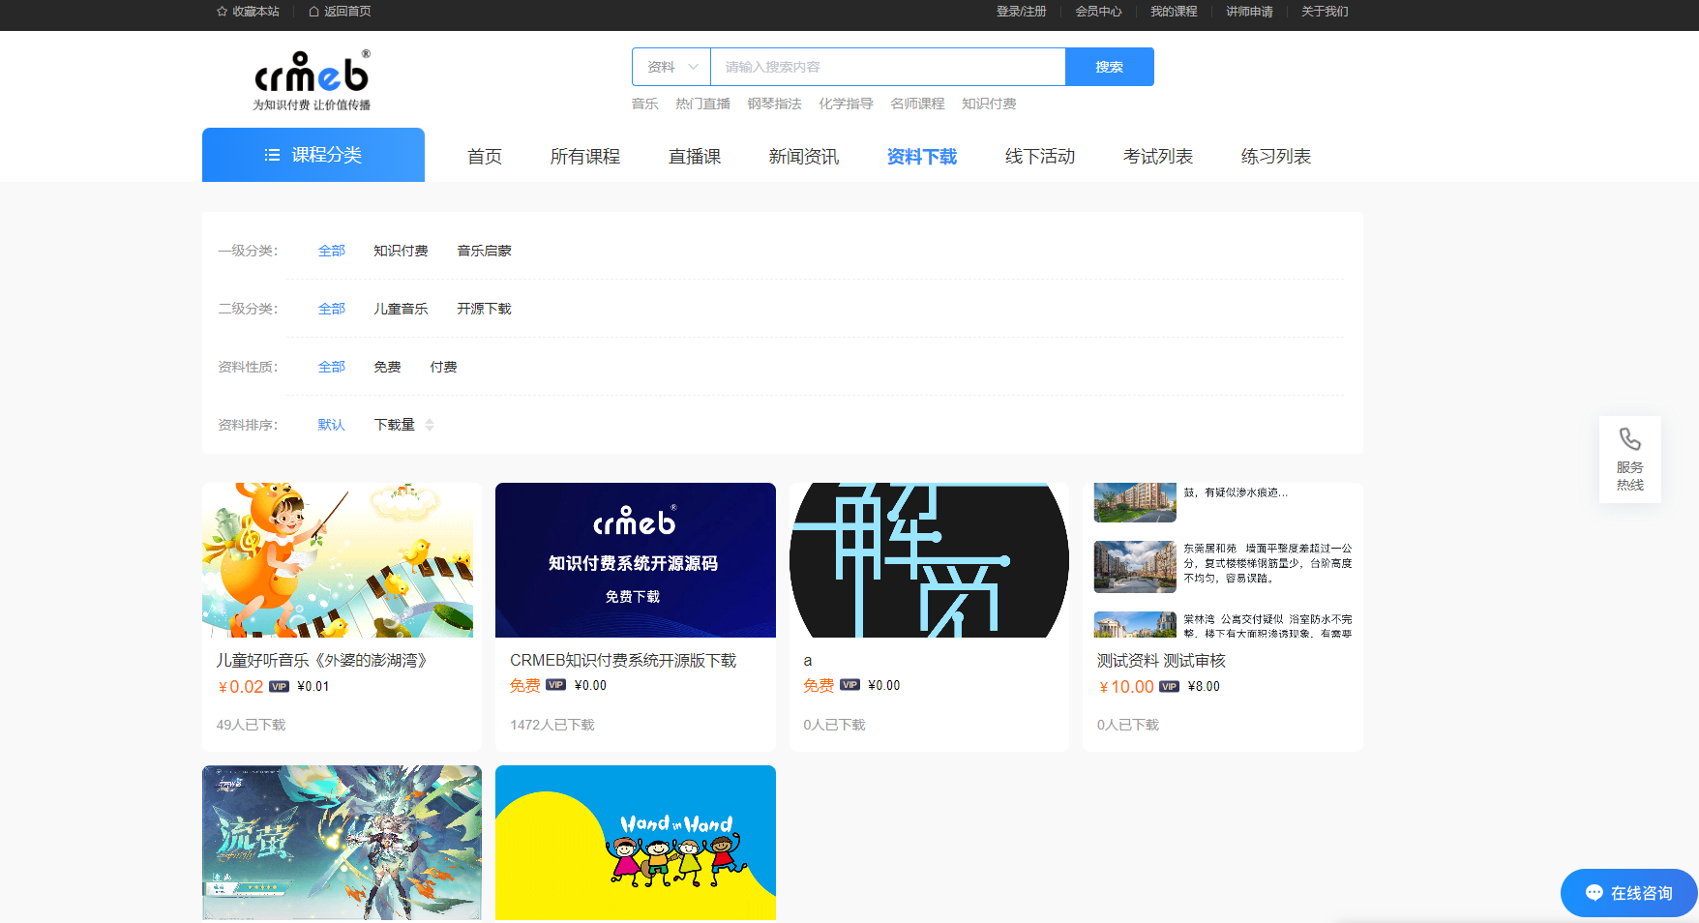Open the CRMEB知识付费系统开源源码 thumbnail
The image size is (1699, 923).
tap(635, 560)
